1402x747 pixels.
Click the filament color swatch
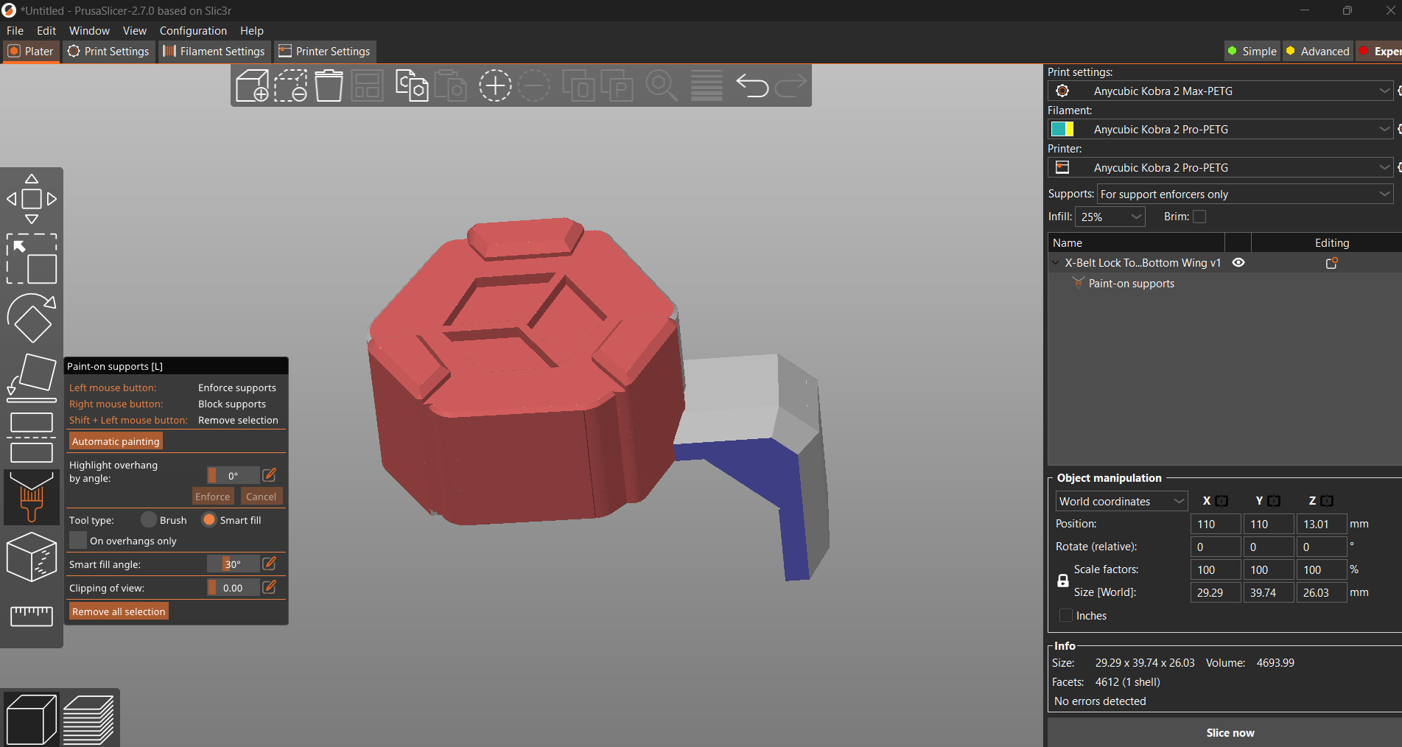click(x=1062, y=130)
